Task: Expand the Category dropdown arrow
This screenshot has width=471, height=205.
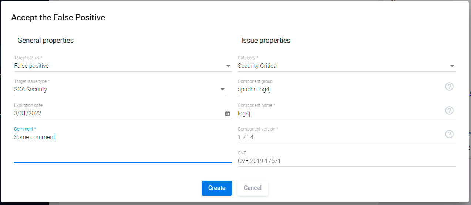Action: [452, 66]
